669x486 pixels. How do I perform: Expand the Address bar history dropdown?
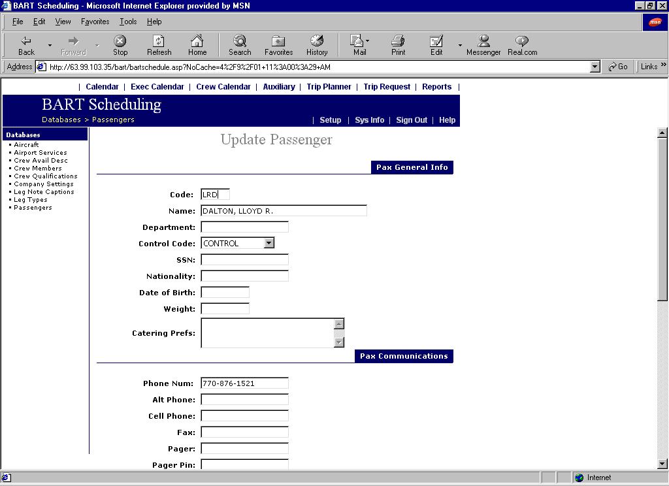tap(594, 66)
